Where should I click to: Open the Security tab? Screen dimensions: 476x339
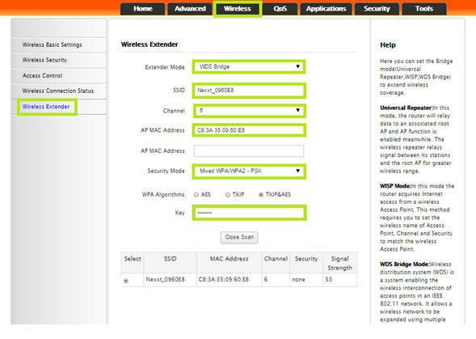pos(377,9)
